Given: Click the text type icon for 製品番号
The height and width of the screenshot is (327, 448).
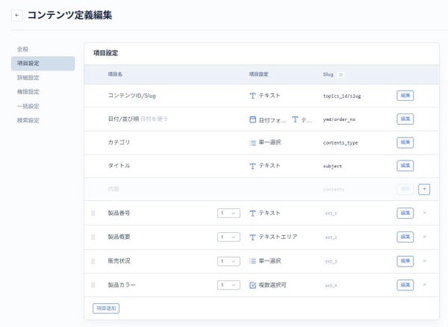Looking at the screenshot, I should coord(252,214).
